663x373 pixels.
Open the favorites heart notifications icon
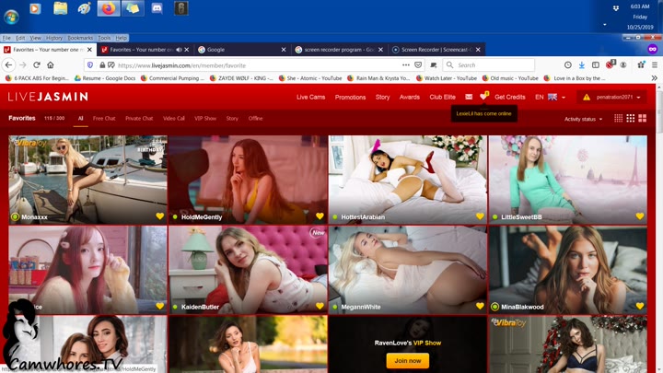[483, 97]
